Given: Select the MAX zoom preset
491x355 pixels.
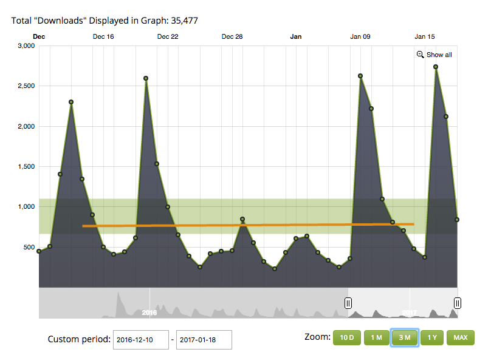Looking at the screenshot, I should pyautogui.click(x=460, y=337).
